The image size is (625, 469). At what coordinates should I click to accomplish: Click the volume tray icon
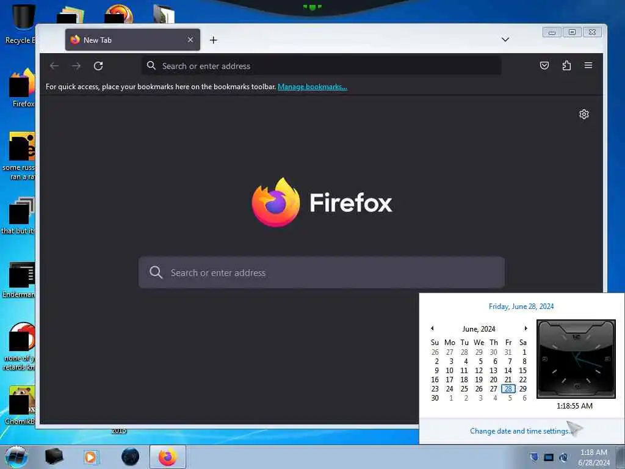[563, 457]
